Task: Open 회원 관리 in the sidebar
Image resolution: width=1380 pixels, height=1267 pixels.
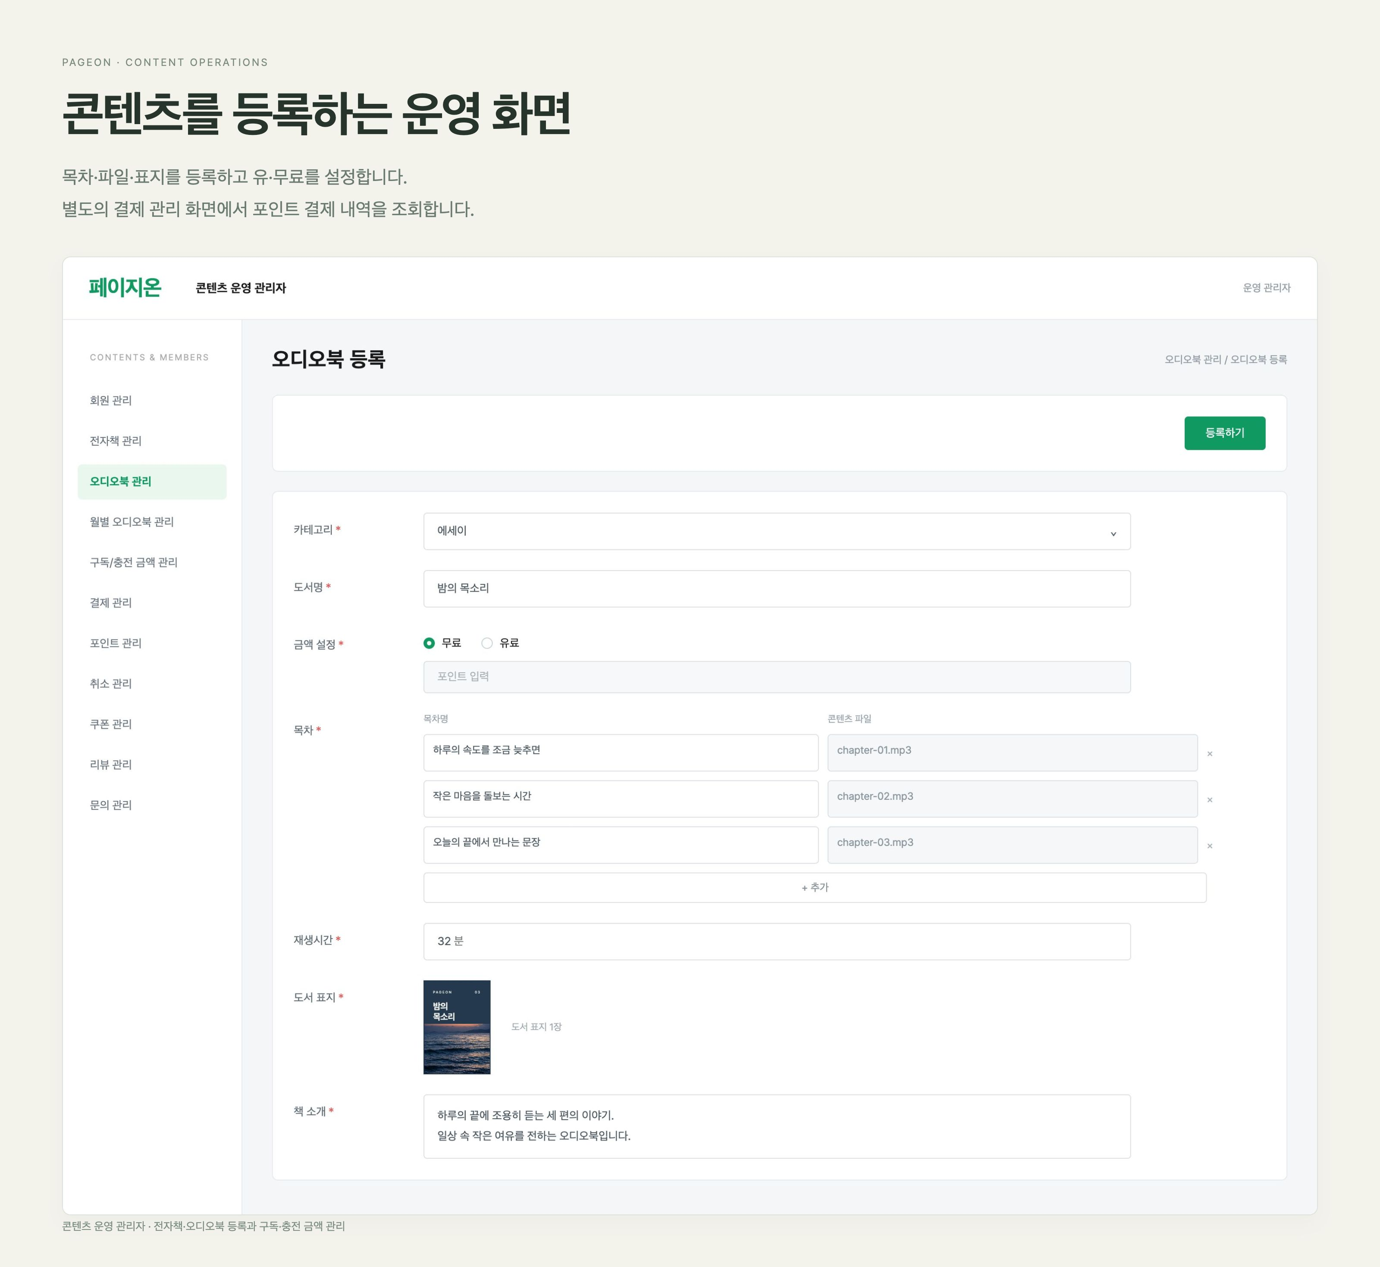Action: click(x=152, y=400)
